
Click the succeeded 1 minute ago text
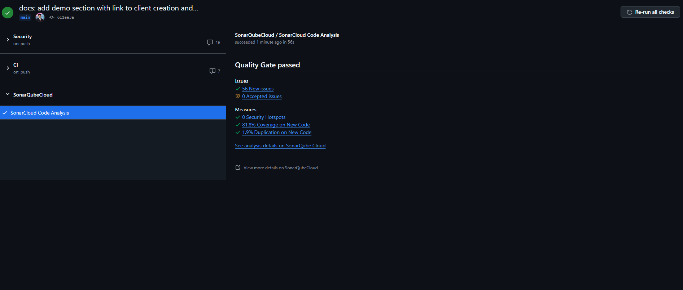pyautogui.click(x=264, y=42)
